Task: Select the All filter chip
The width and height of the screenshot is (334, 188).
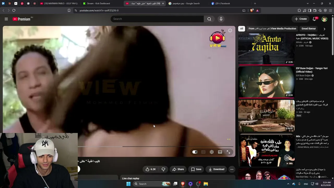Action: pyautogui.click(x=242, y=29)
